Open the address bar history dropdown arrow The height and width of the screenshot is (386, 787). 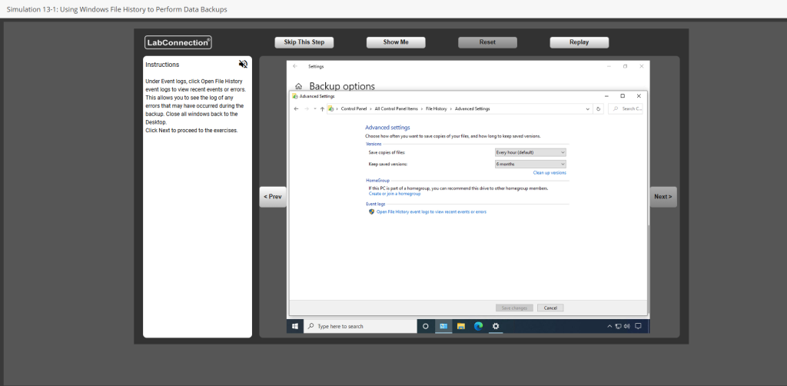(588, 109)
